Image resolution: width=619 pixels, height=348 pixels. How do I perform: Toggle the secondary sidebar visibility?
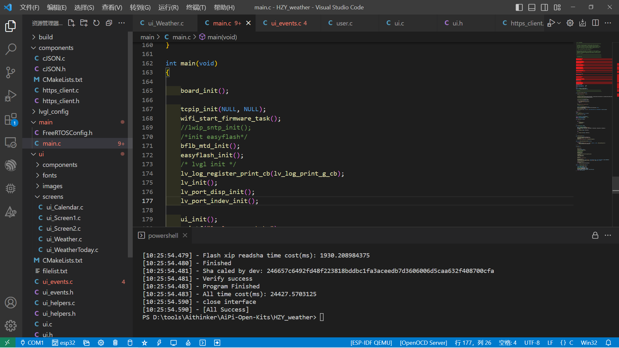[x=544, y=7]
